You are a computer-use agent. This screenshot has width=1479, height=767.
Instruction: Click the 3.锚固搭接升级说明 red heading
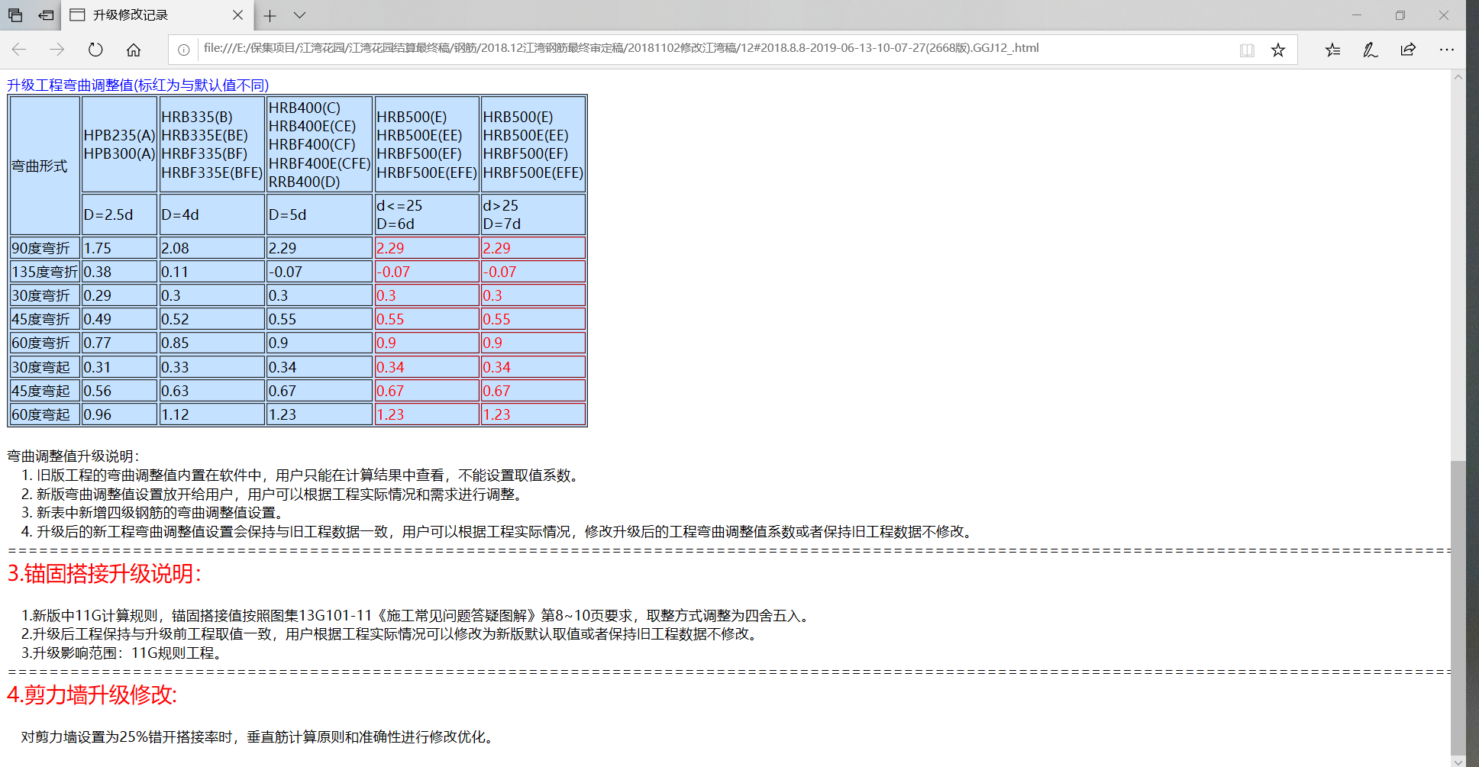(x=105, y=574)
